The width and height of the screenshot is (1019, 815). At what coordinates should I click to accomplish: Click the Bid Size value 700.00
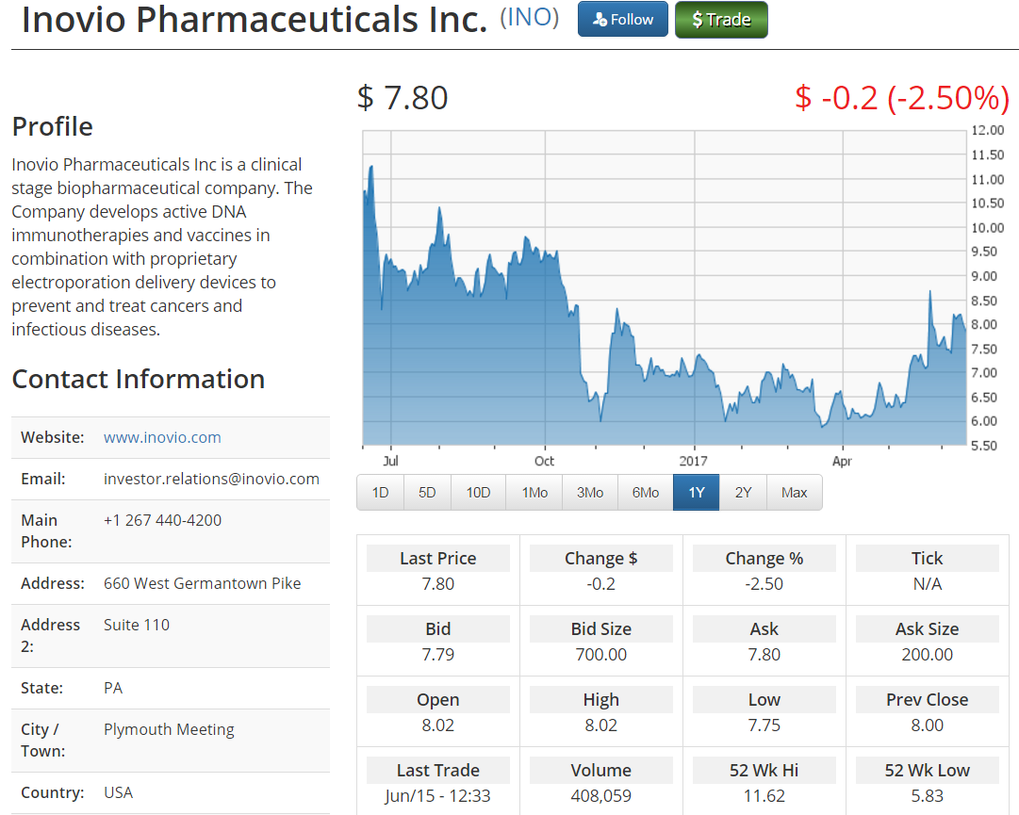601,655
